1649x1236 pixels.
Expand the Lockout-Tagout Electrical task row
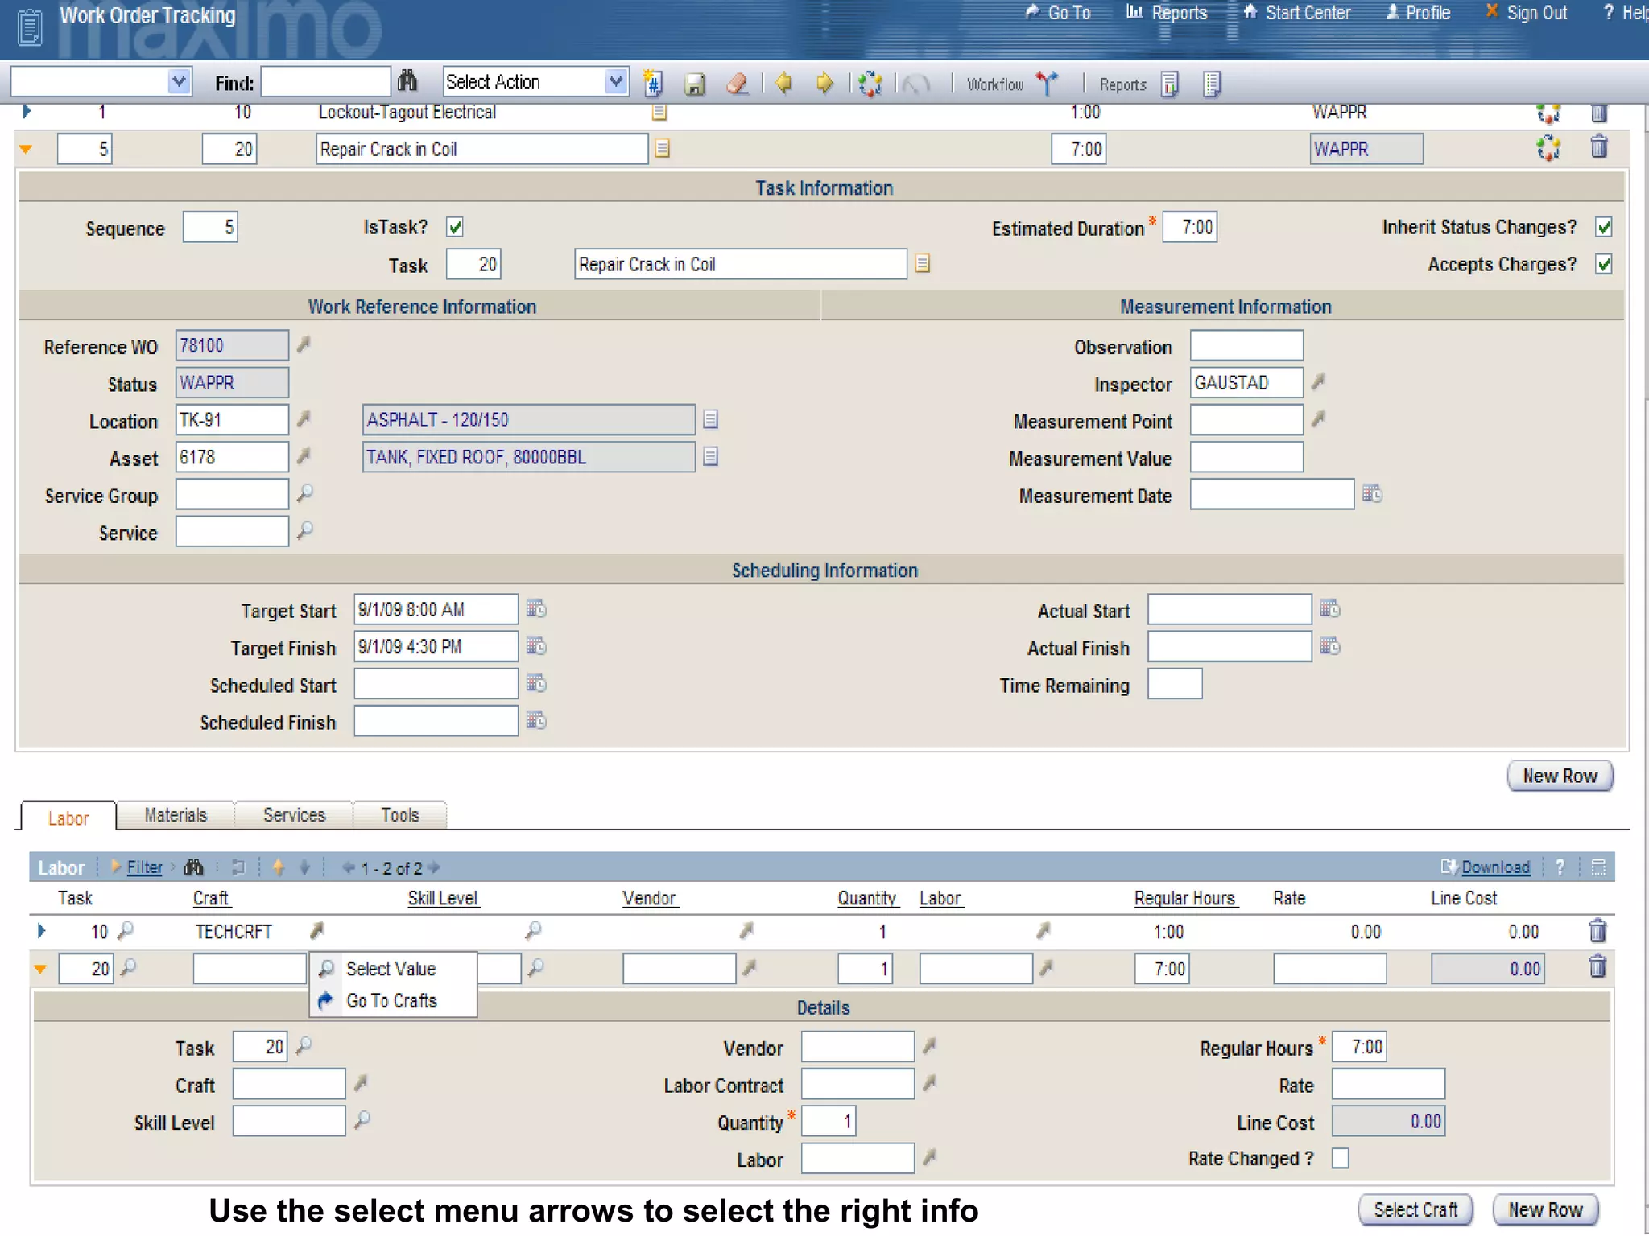pyautogui.click(x=27, y=112)
